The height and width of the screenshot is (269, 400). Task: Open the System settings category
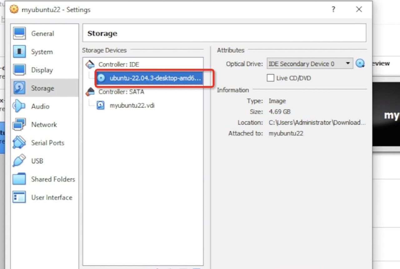tap(44, 52)
